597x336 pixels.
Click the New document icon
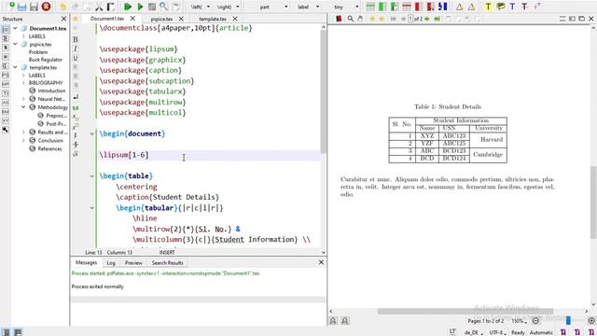12,7
